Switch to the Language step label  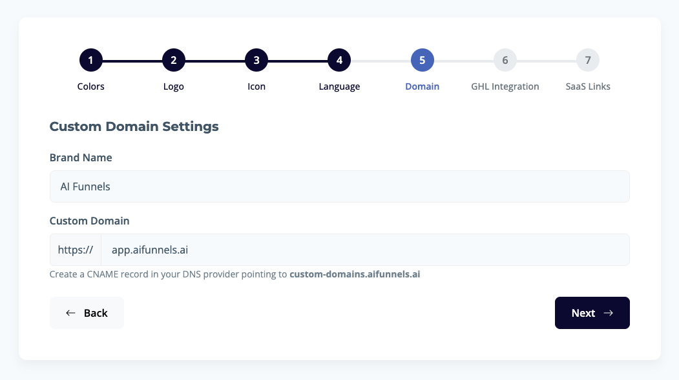tap(339, 86)
